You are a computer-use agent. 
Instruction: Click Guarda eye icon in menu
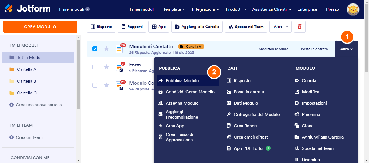click(x=297, y=80)
